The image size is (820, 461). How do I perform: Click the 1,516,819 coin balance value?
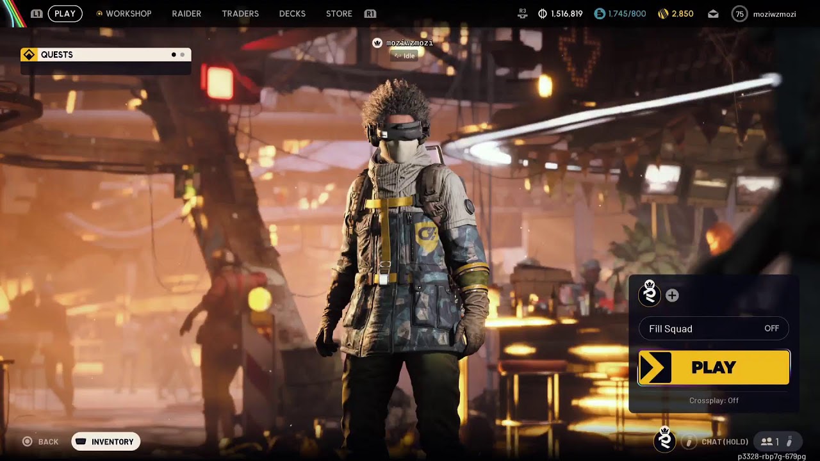pyautogui.click(x=567, y=13)
